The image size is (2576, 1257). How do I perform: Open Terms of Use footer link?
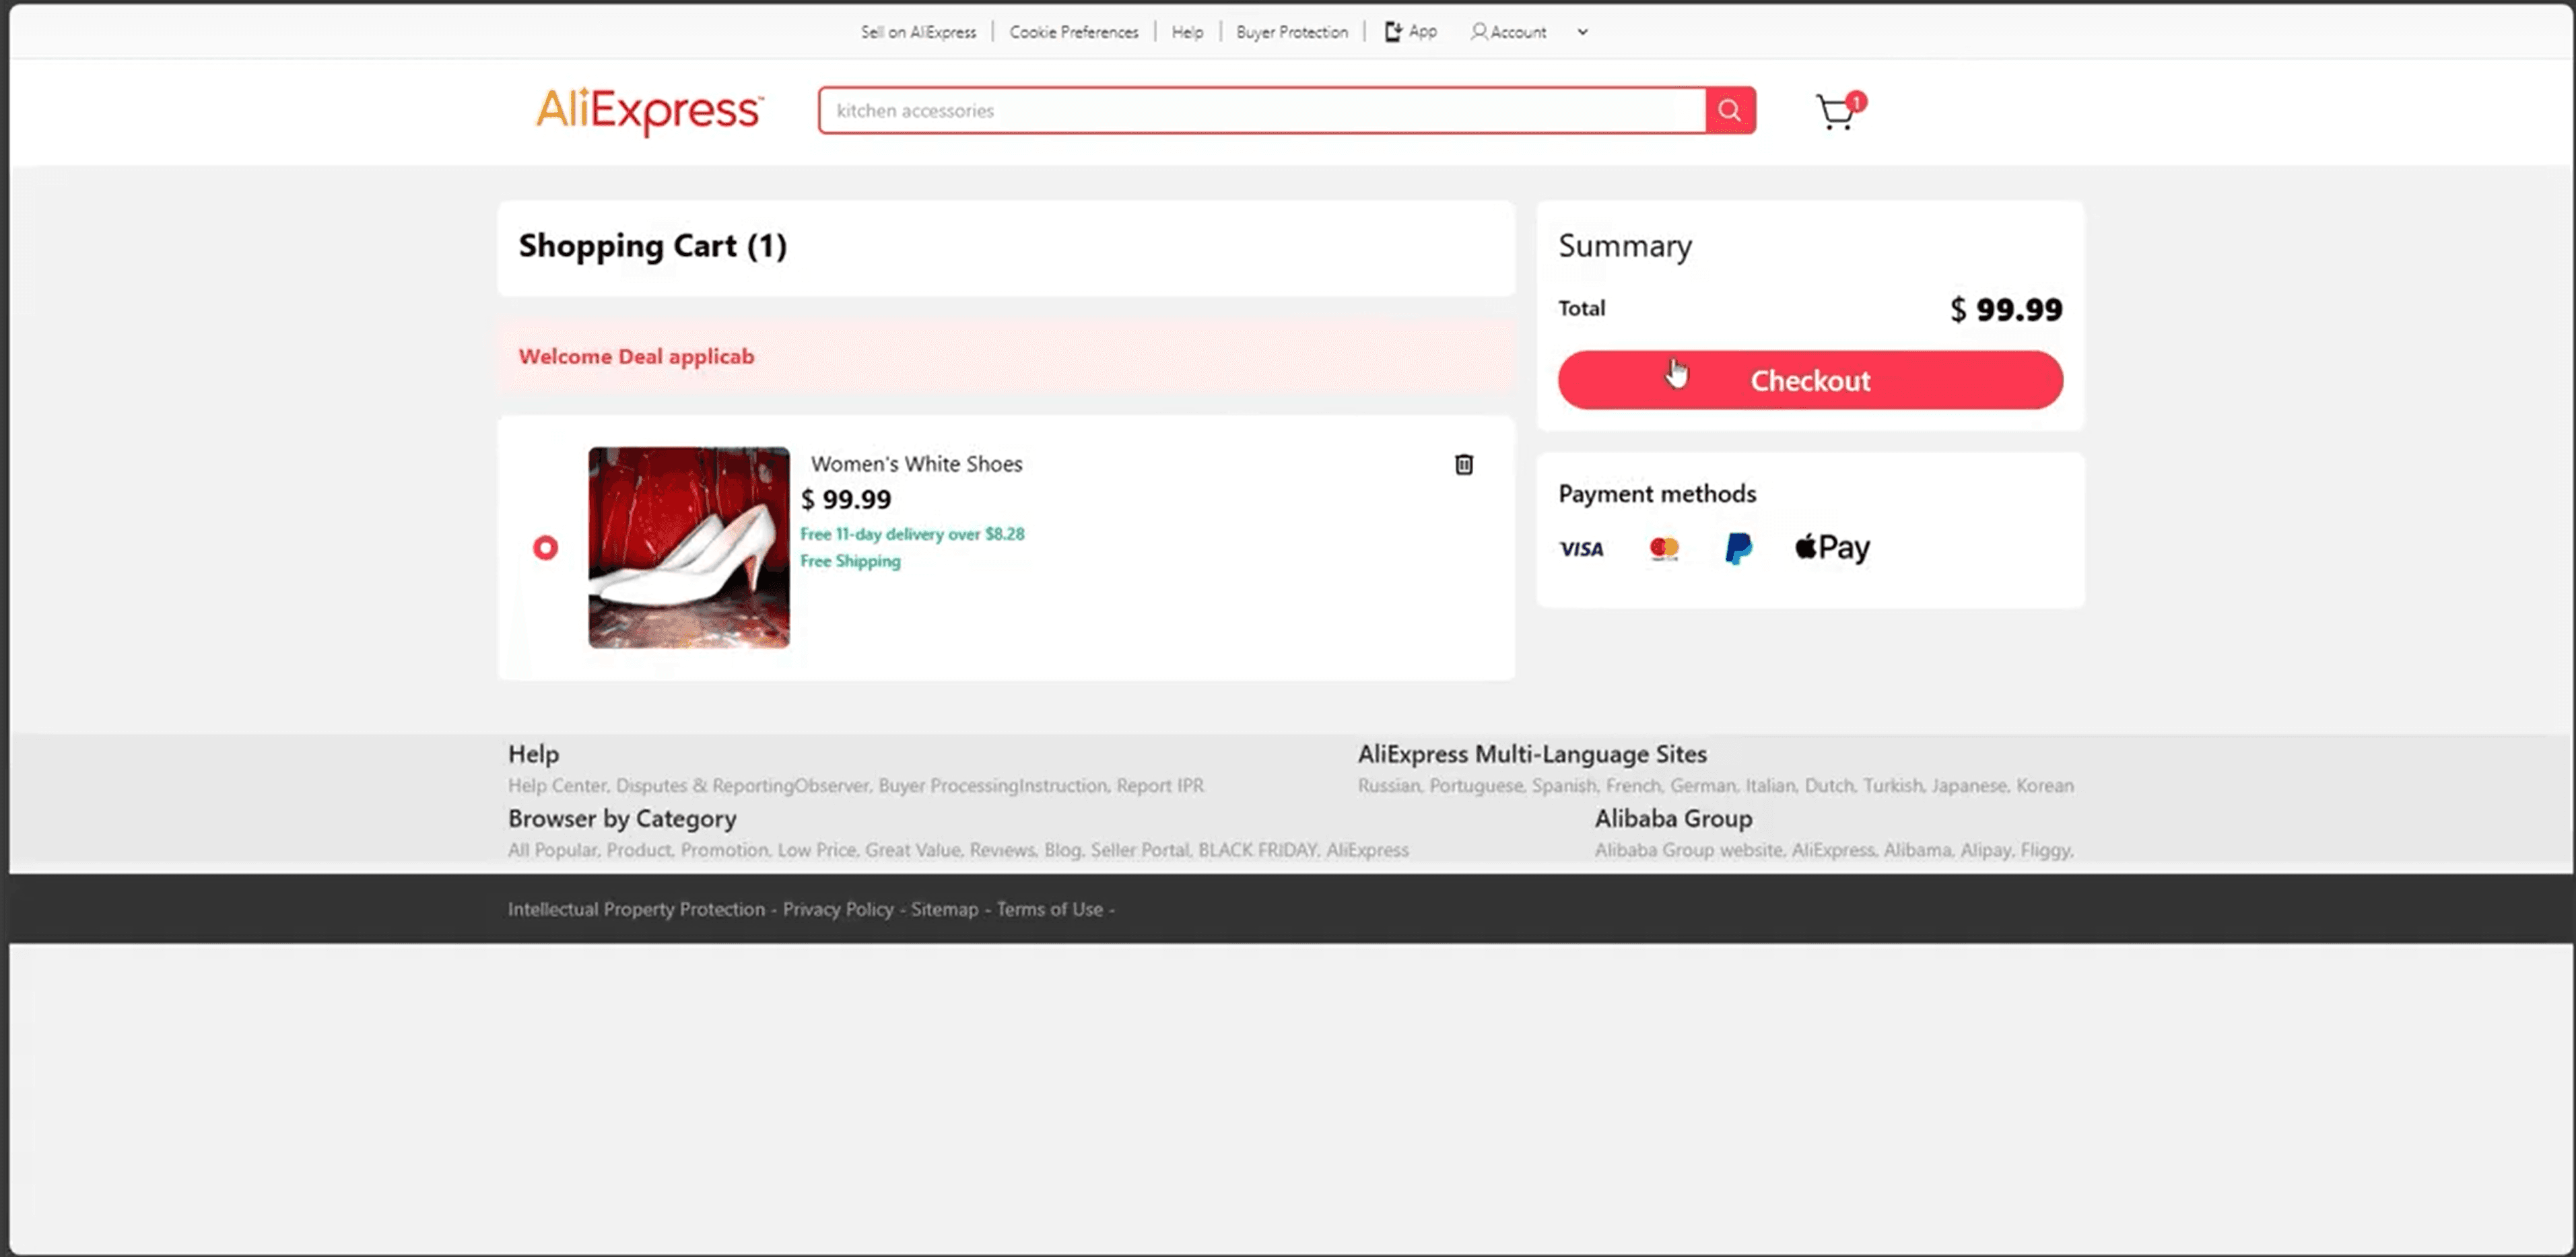pos(1049,909)
